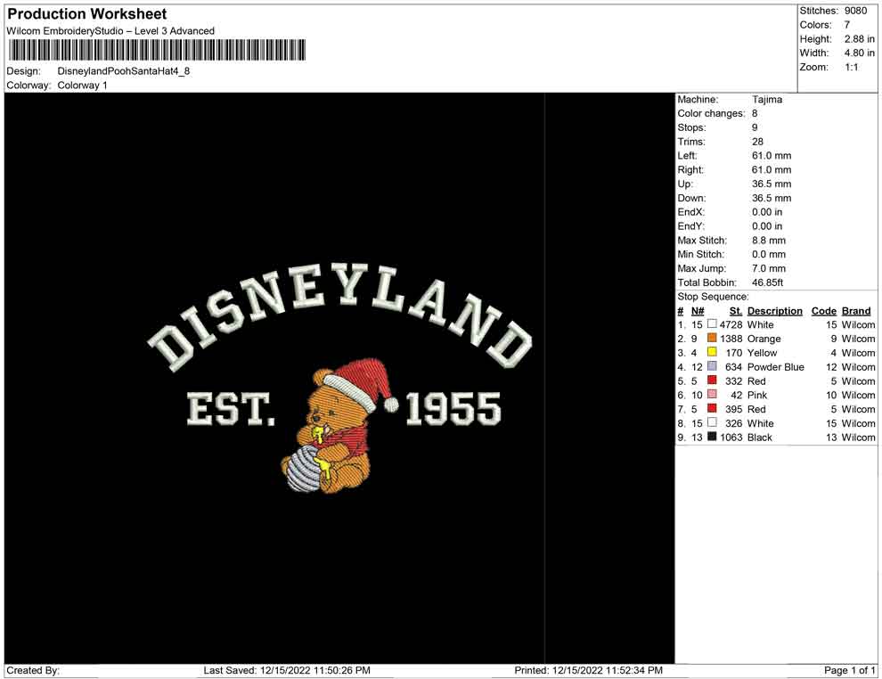882x679 pixels.
Task: Click the 'Colorway 1' value
Action: (x=82, y=86)
